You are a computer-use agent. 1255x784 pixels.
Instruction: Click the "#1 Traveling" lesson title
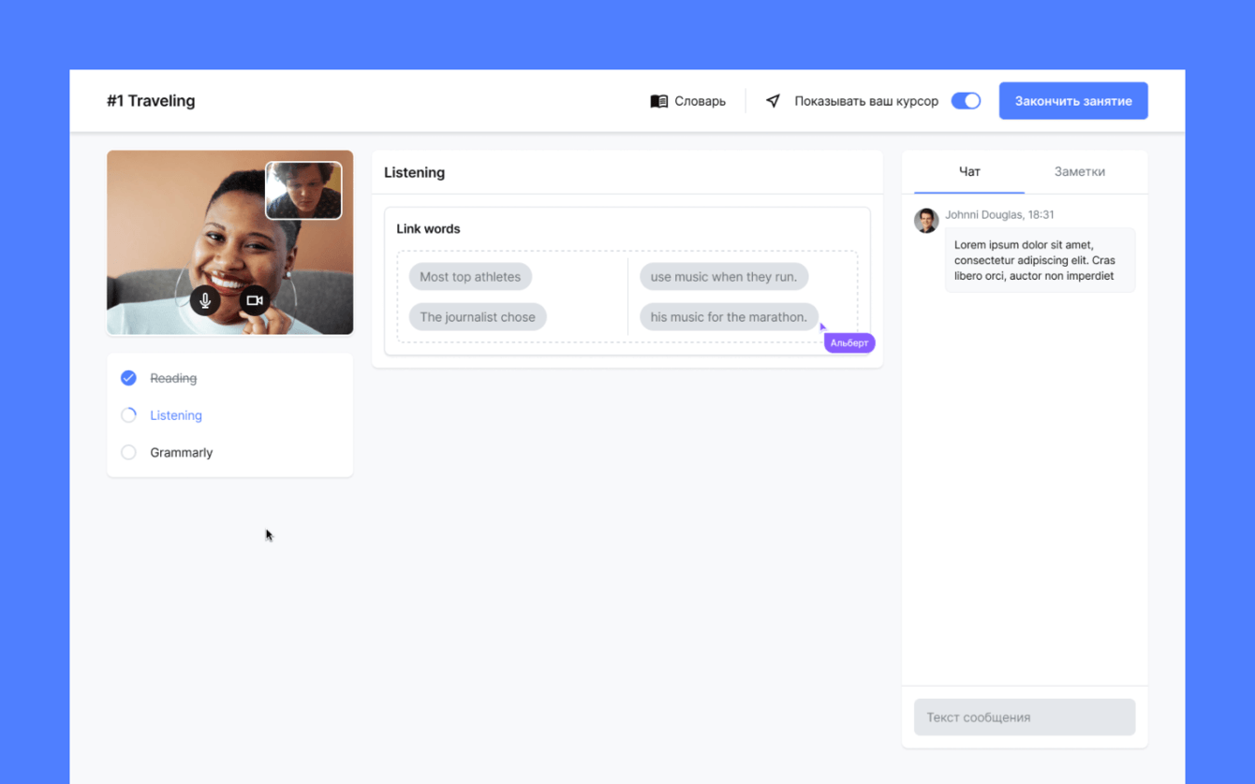click(x=151, y=101)
